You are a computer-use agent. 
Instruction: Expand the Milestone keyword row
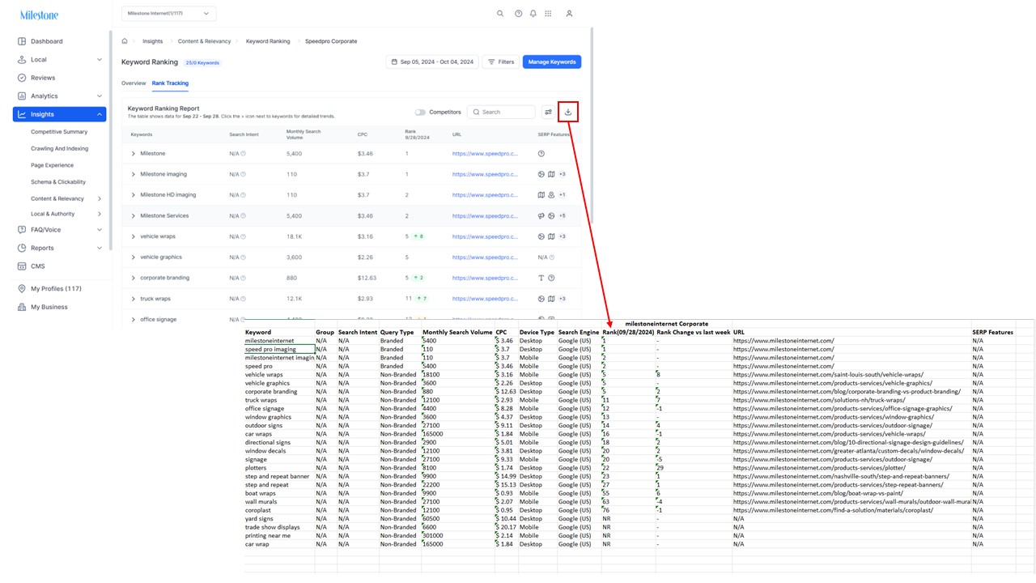pos(134,154)
